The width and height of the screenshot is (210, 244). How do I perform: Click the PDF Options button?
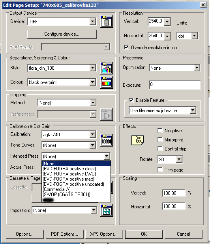(64, 234)
